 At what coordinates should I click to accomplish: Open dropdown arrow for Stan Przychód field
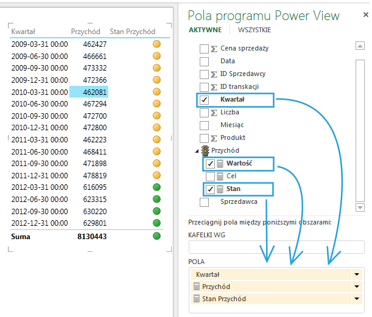(356, 299)
